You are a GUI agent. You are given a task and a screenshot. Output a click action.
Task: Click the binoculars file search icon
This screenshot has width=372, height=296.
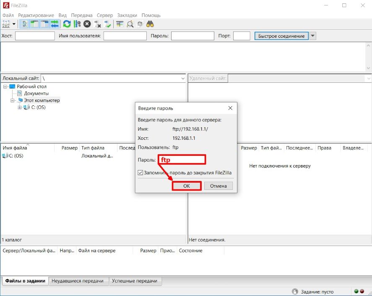(150, 24)
